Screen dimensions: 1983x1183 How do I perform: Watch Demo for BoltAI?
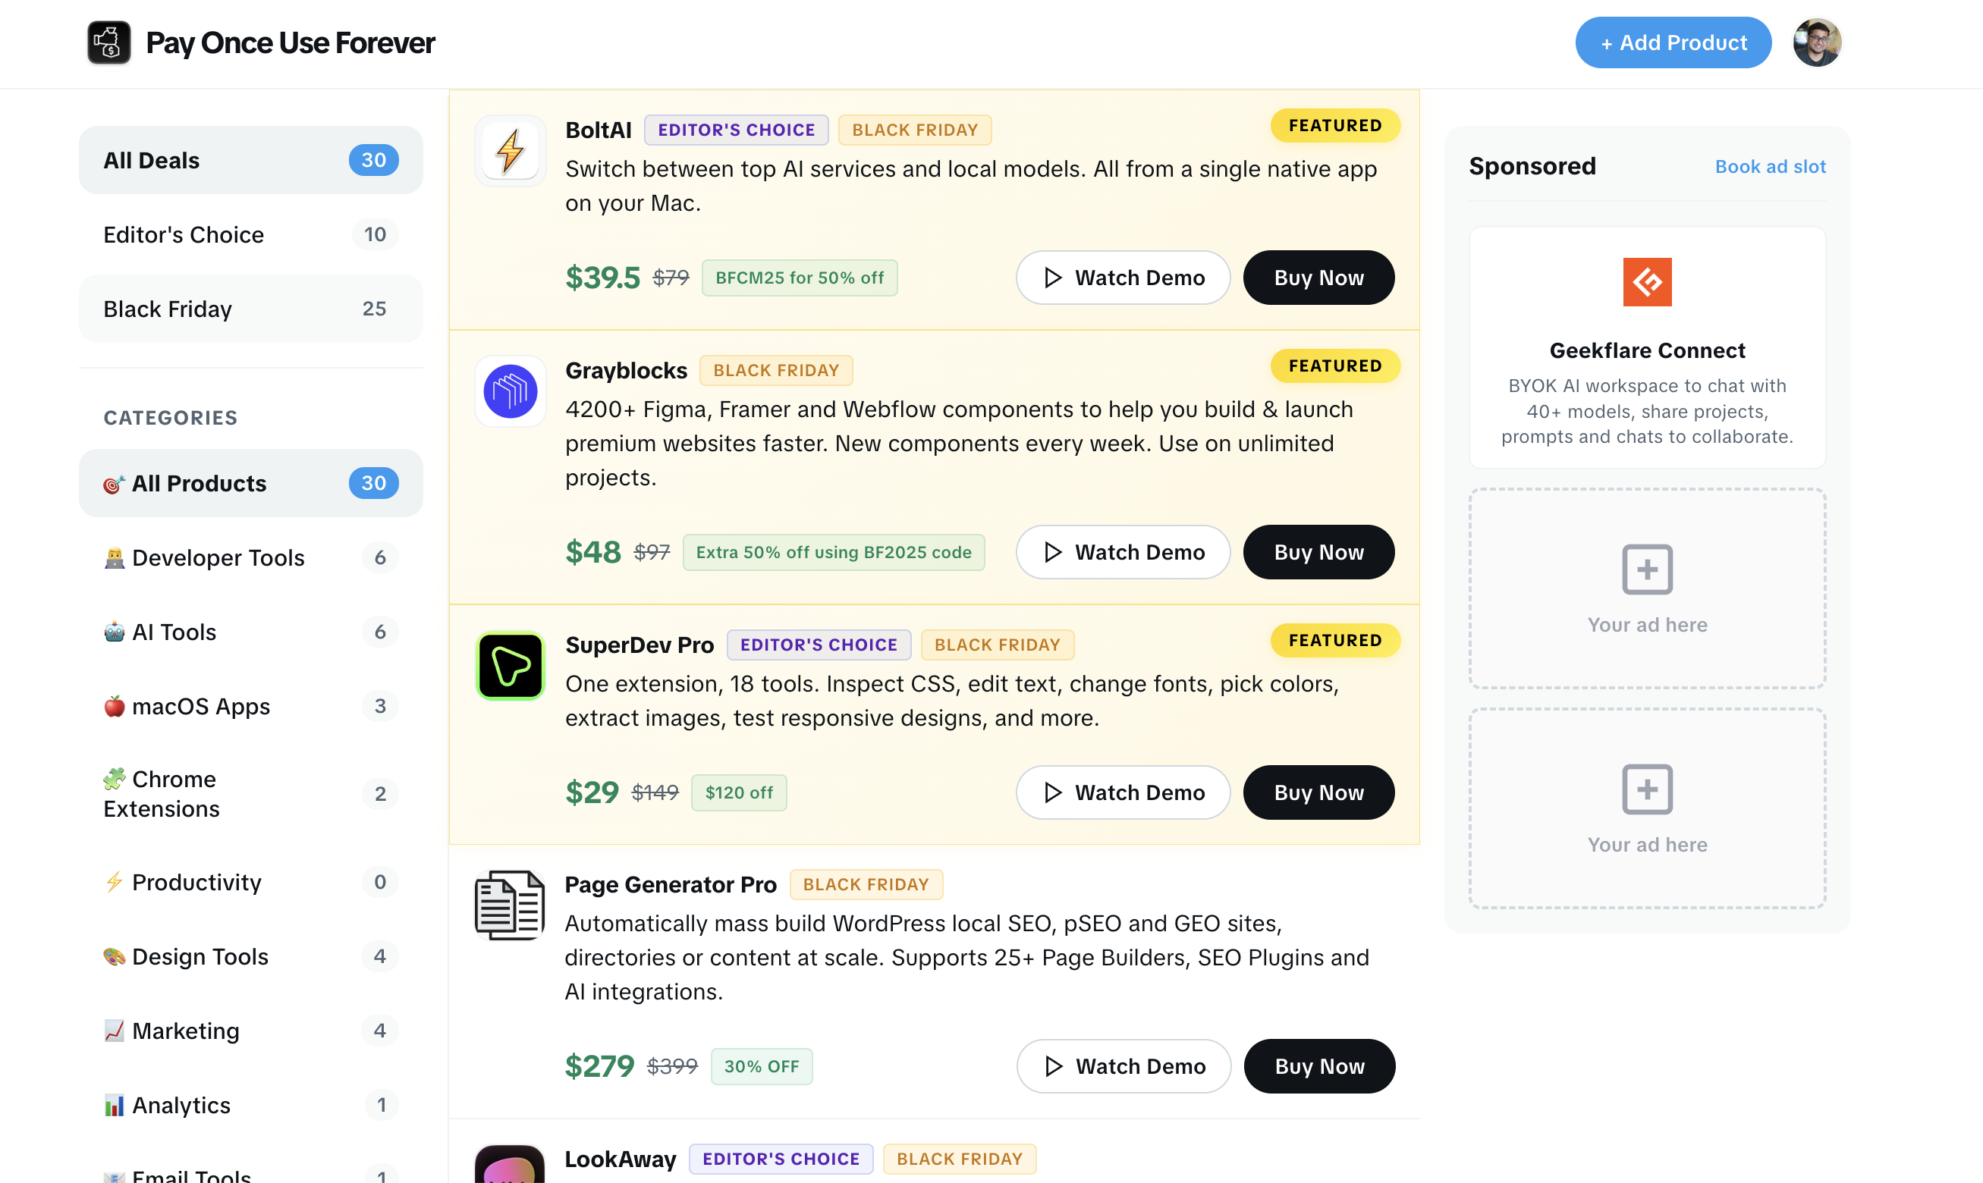[1123, 278]
